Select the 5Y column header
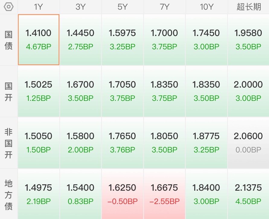 pos(123,7)
